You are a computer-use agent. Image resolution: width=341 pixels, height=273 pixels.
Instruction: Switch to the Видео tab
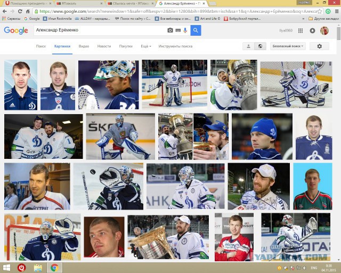(84, 46)
